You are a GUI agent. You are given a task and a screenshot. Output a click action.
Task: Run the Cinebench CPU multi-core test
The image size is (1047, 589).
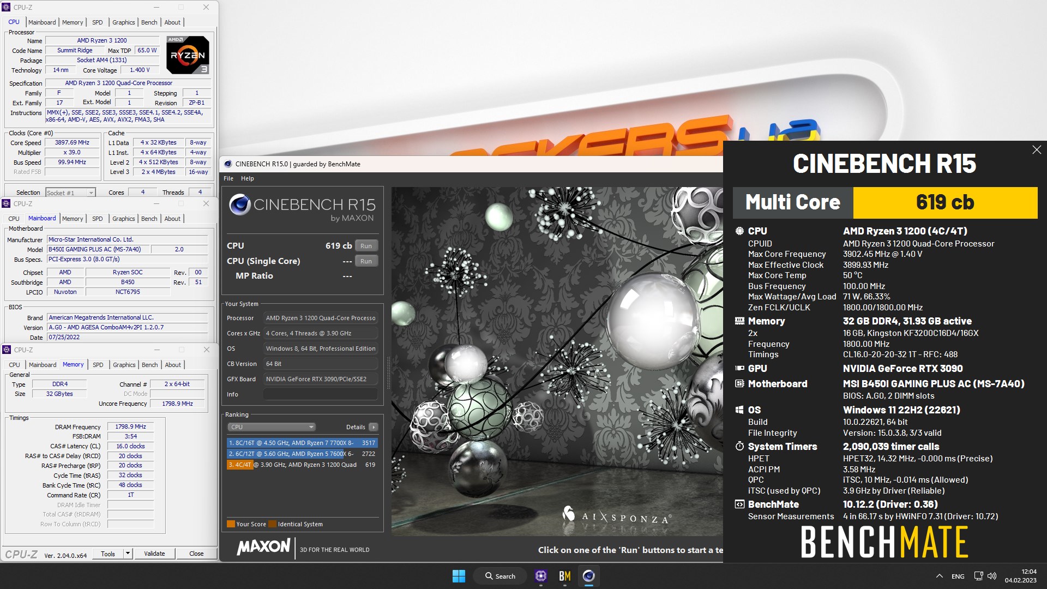pos(366,246)
